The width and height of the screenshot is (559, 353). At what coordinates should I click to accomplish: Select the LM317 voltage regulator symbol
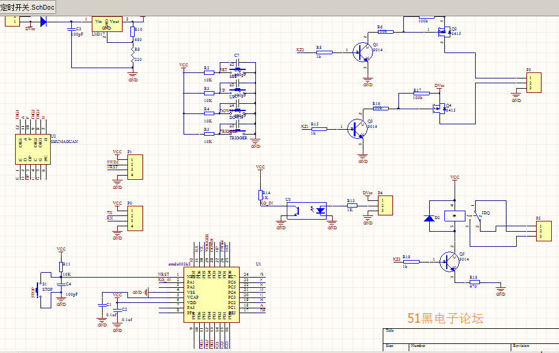point(106,24)
